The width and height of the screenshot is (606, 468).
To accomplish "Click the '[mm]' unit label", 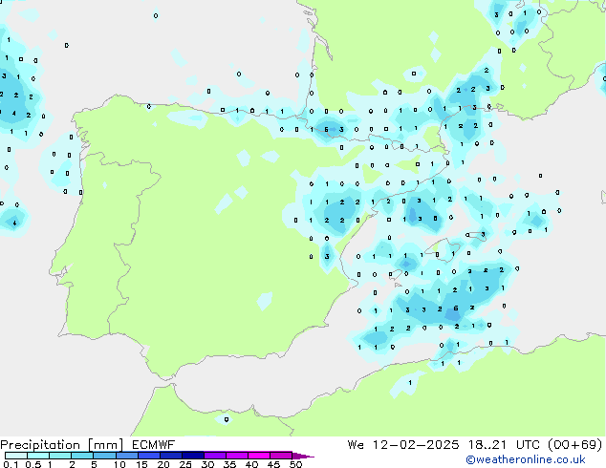I will tap(105, 445).
